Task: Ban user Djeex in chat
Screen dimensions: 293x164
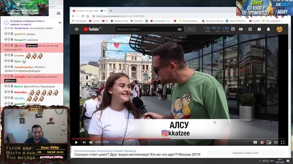Action: (x=5, y=61)
